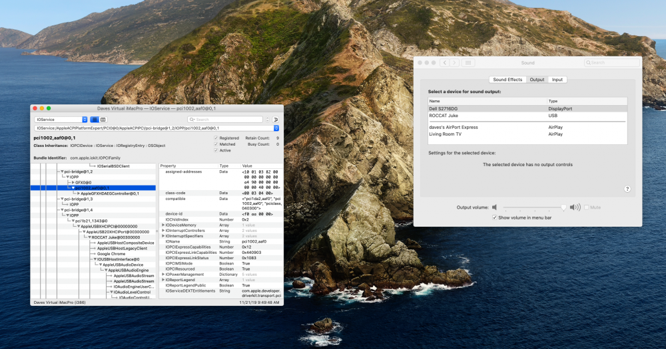Open the IOService plane dropdown
This screenshot has width=666, height=349.
[x=61, y=120]
